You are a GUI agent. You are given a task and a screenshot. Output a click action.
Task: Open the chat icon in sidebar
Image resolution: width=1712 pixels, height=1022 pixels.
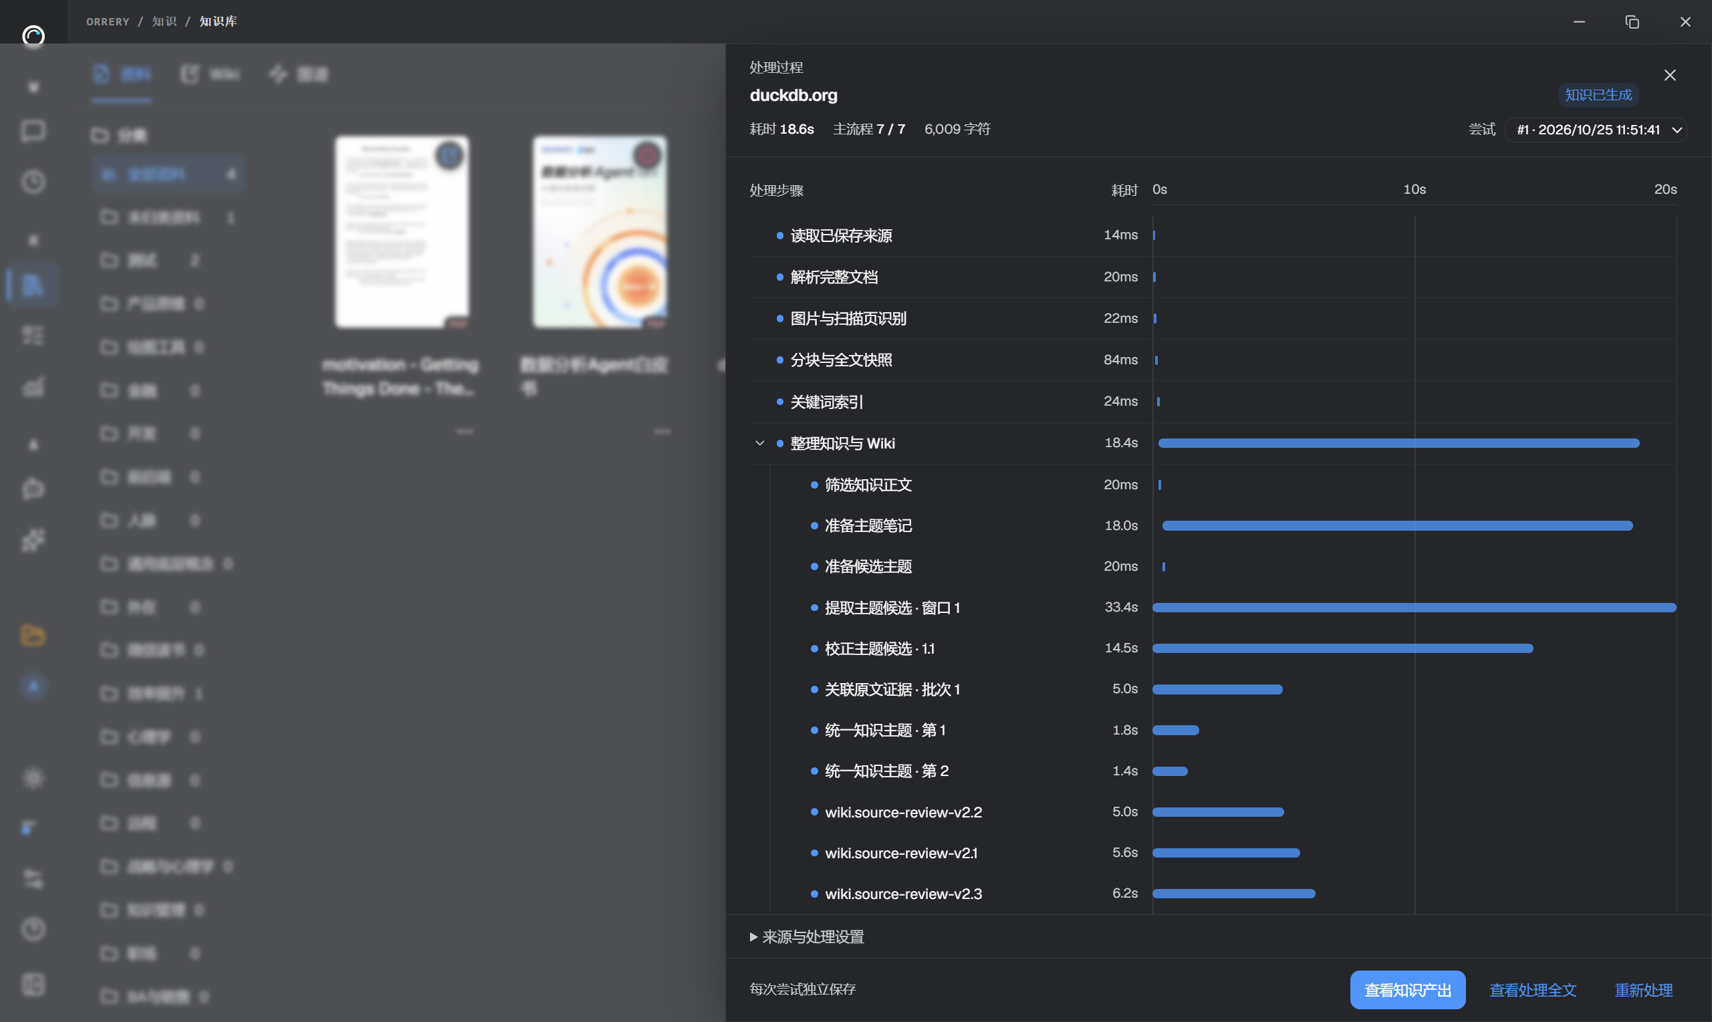33,131
